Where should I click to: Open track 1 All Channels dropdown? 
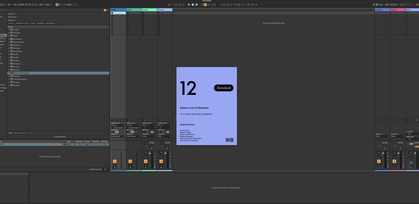[x=118, y=128]
